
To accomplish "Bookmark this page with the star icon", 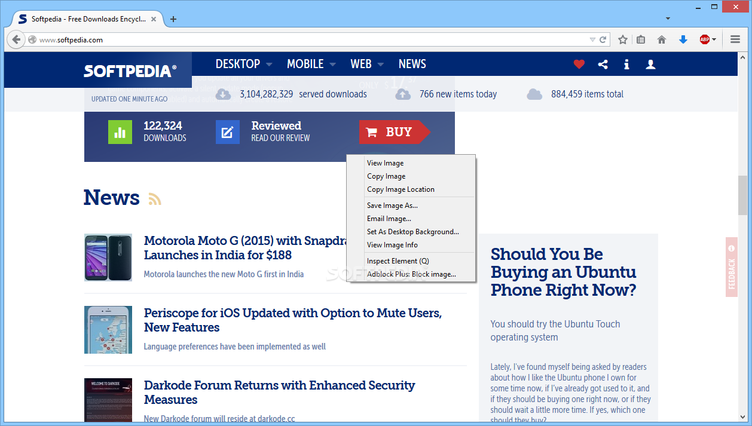I will (x=623, y=39).
